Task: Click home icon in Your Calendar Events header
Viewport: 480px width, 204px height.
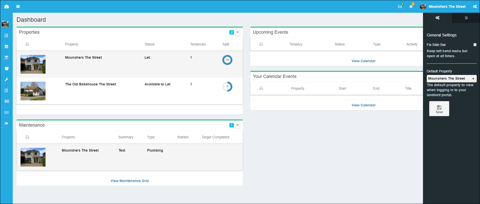Action: coord(261,88)
